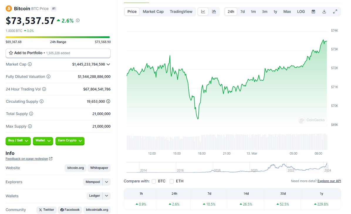Click the price chart's lowest dip point

pos(198,119)
